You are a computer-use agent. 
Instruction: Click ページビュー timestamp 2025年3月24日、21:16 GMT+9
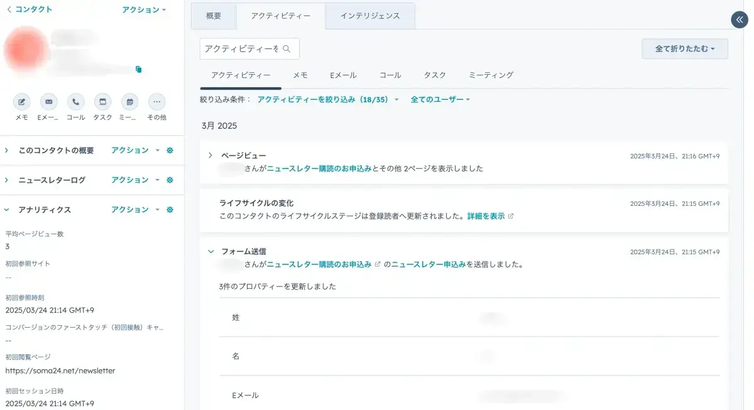(675, 156)
